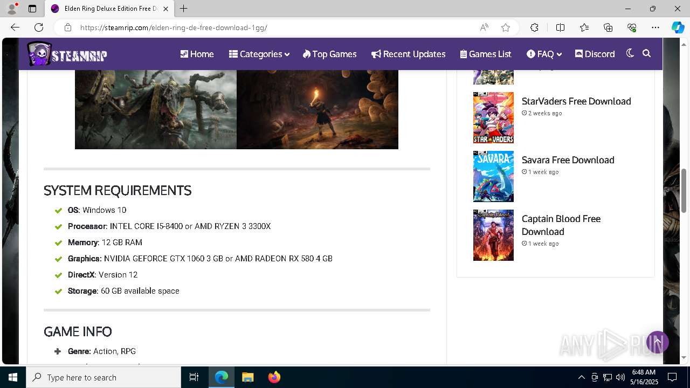The width and height of the screenshot is (690, 388).
Task: Click 'Memory: 12 GB RAM' line
Action: 105,242
